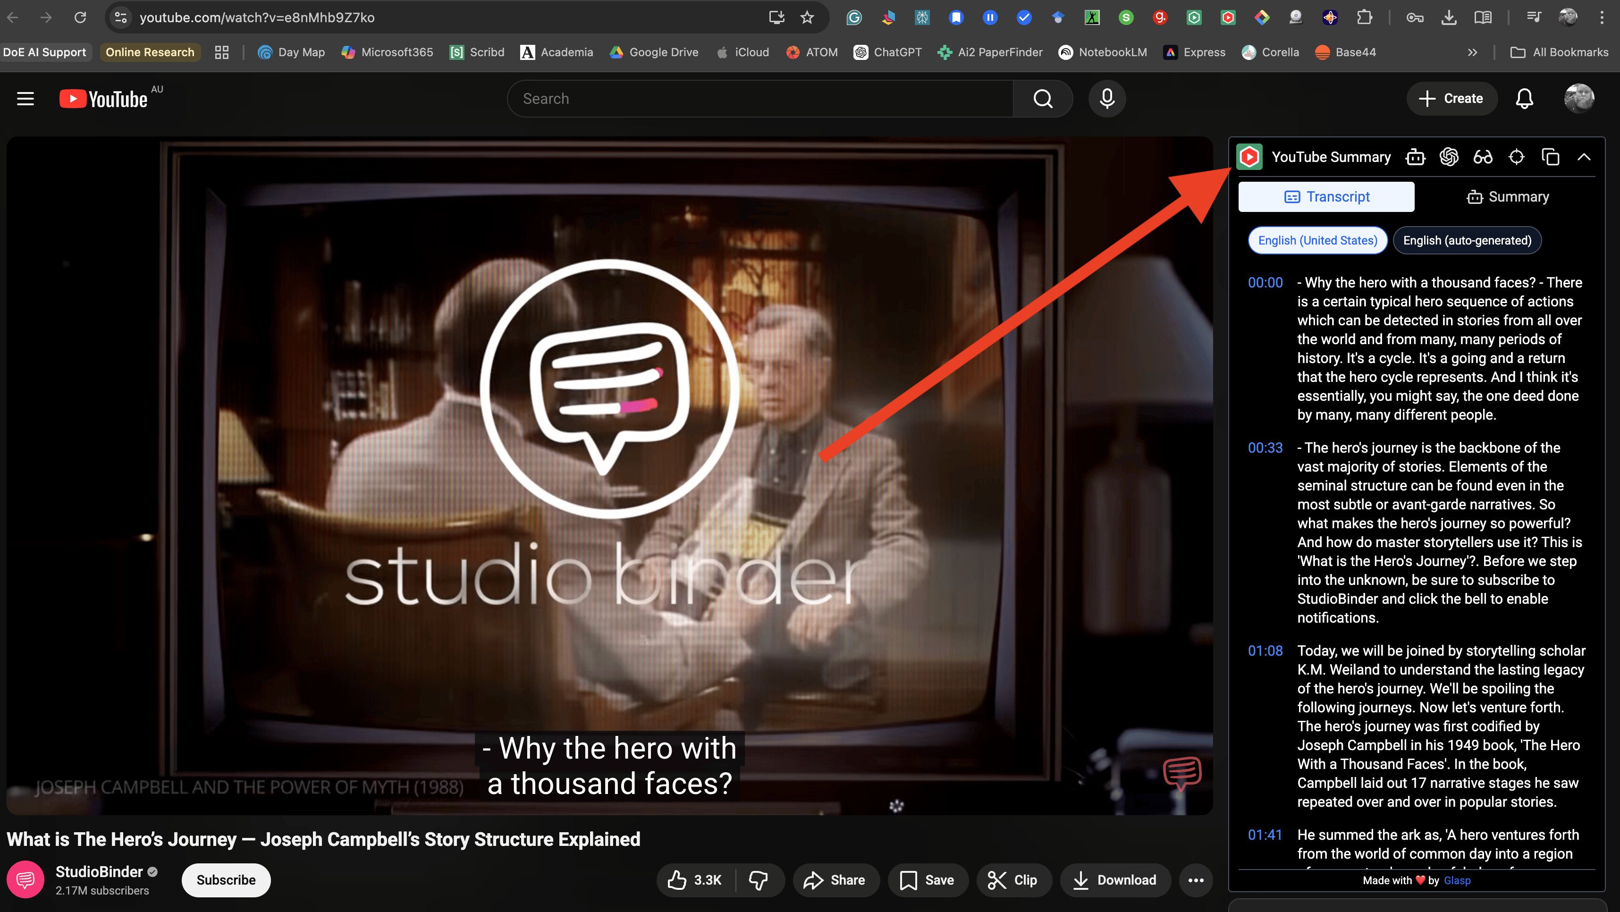The image size is (1620, 912).
Task: Open the hamburger guide menu
Action: click(x=25, y=99)
